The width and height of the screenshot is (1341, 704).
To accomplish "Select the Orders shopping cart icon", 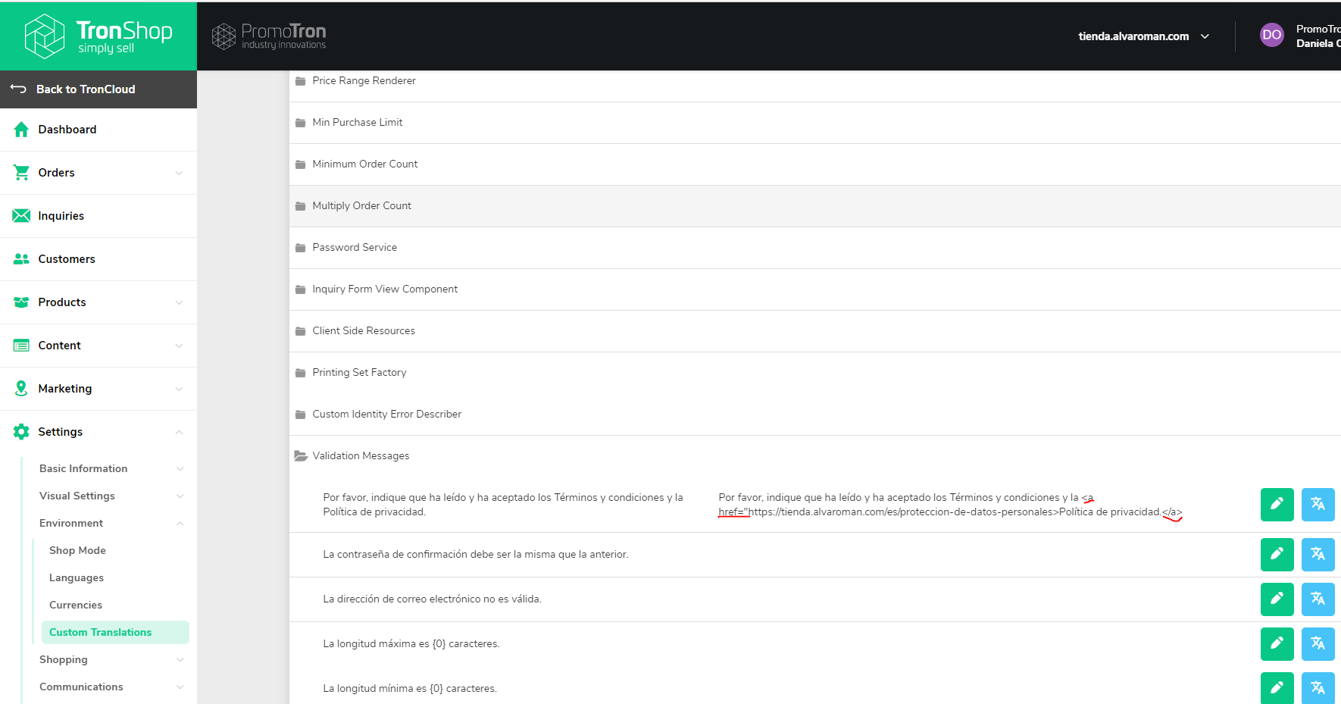I will [x=21, y=172].
